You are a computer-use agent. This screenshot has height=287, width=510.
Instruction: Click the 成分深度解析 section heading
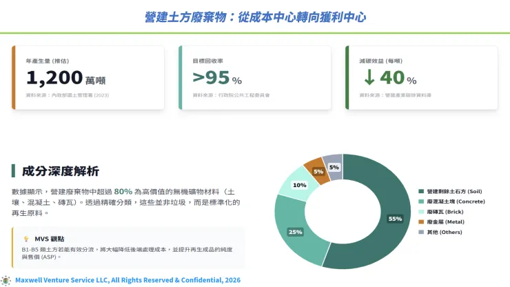pyautogui.click(x=61, y=171)
